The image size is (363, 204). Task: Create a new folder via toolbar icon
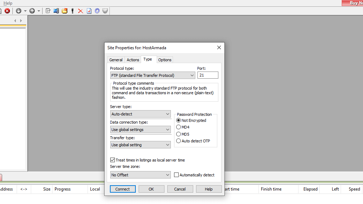click(x=65, y=11)
